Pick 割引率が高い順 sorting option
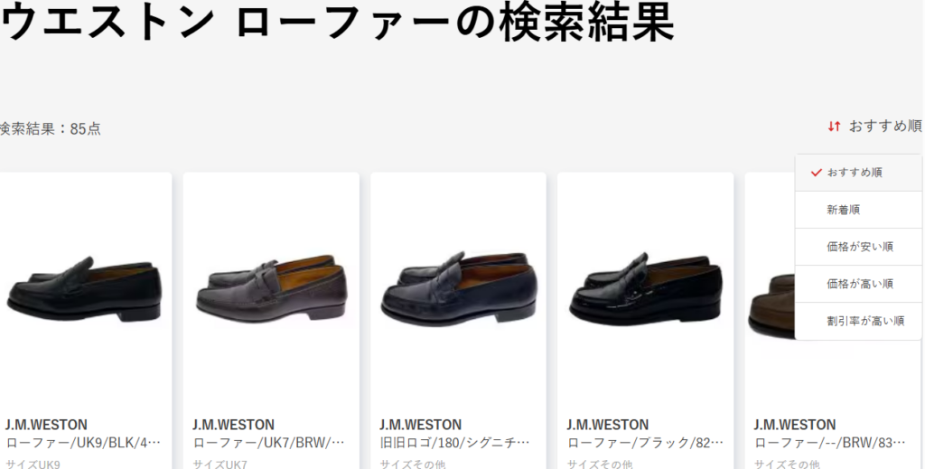 pos(858,322)
